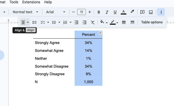Click the add comment icon
The height and width of the screenshot is (106, 174).
coord(142,12)
